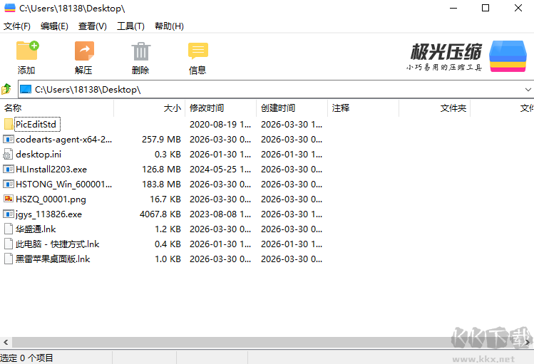Sort by 文件夹 column header

(x=435, y=108)
